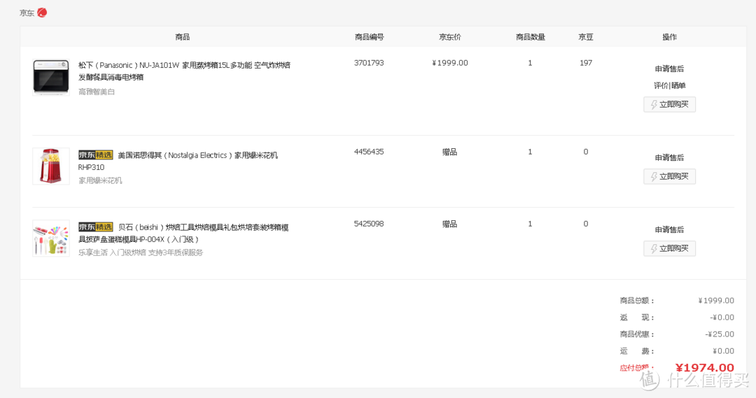Click 申请售后 for the beishi baking set
The image size is (756, 398).
click(669, 229)
